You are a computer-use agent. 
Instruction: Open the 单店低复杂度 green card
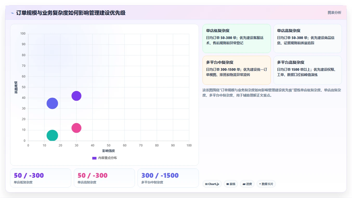(237, 39)
